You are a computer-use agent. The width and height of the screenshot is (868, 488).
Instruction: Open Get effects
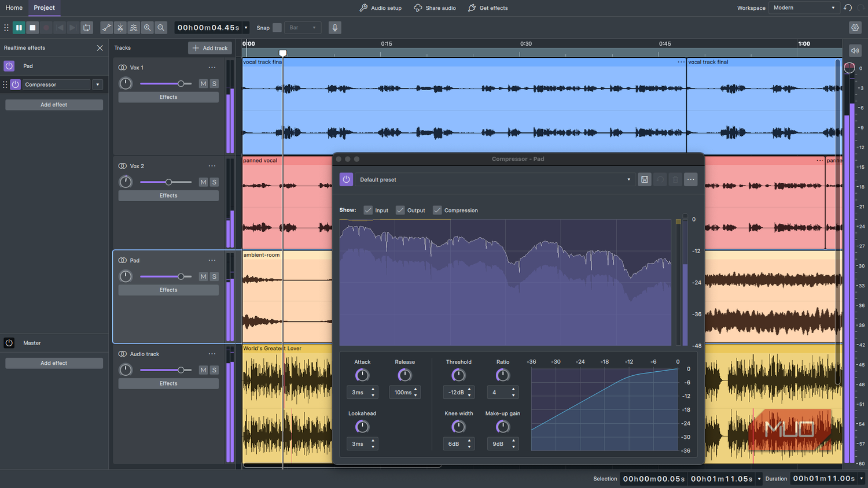click(x=488, y=8)
